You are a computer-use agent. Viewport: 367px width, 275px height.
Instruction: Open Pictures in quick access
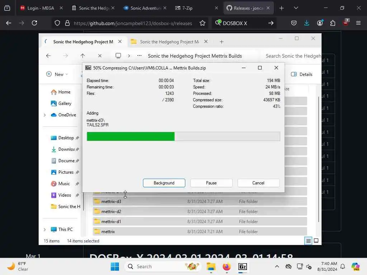click(62, 172)
